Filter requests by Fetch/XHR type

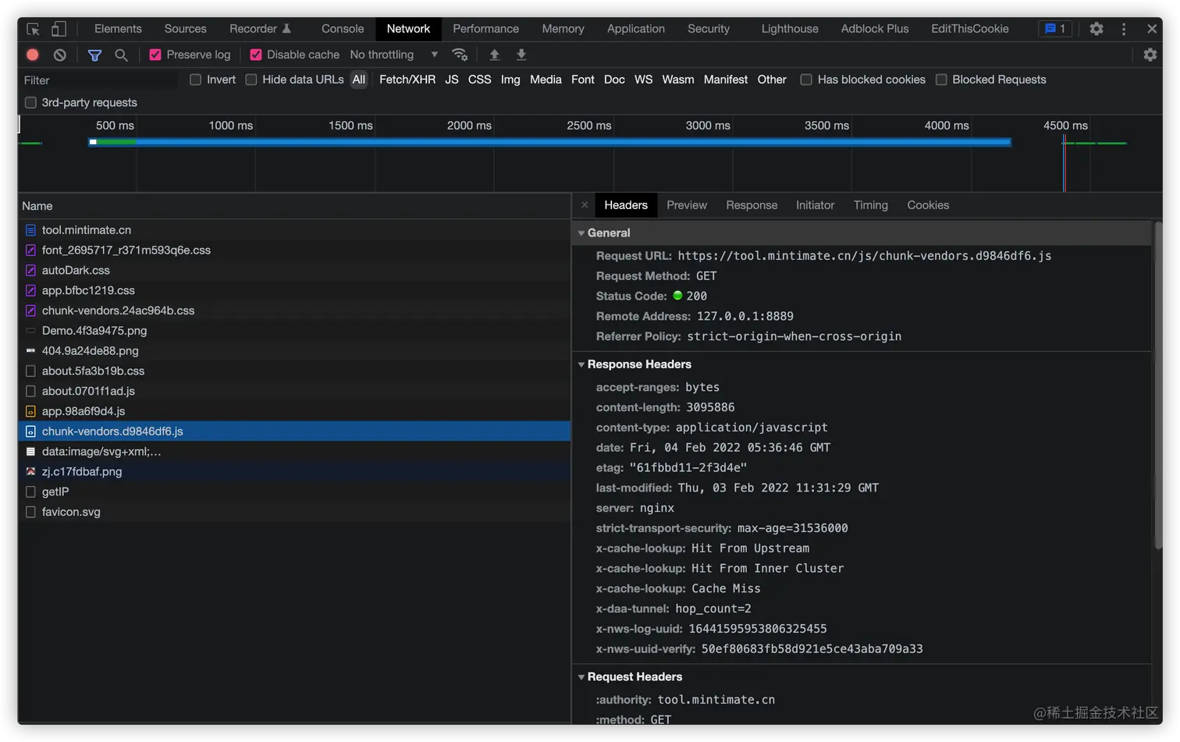[407, 80]
